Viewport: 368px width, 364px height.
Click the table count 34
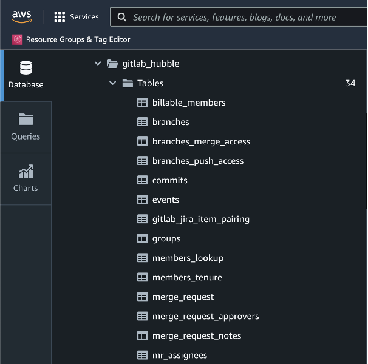[350, 83]
